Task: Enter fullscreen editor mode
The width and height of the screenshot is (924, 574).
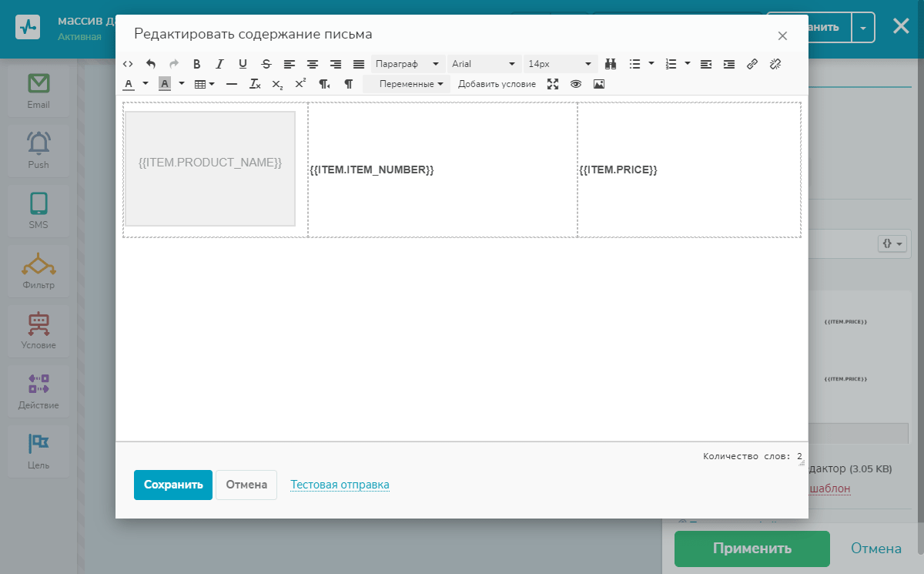Action: [553, 84]
